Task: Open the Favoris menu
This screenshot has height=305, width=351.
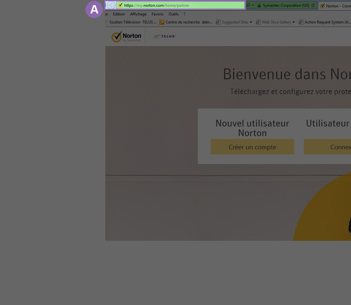Action: click(157, 14)
